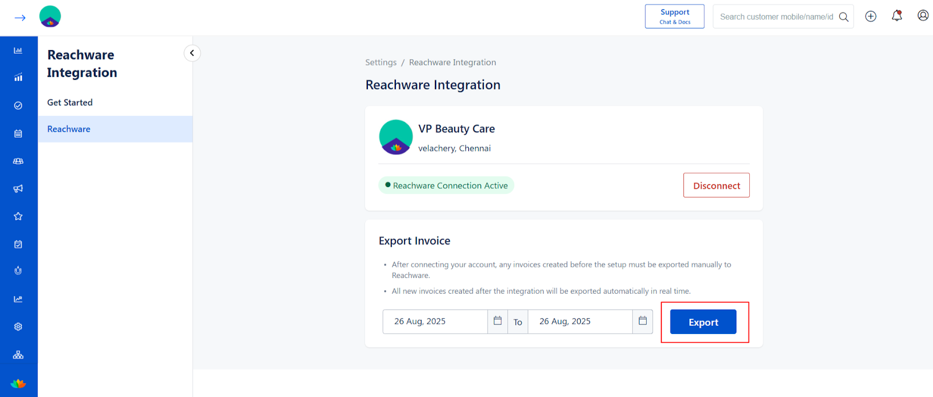Open the line chart reports icon

[x=18, y=299]
